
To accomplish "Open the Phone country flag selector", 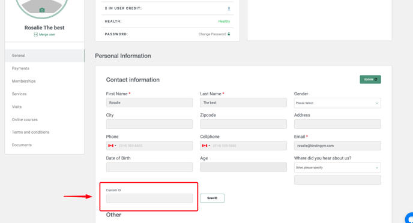I will tap(112, 146).
